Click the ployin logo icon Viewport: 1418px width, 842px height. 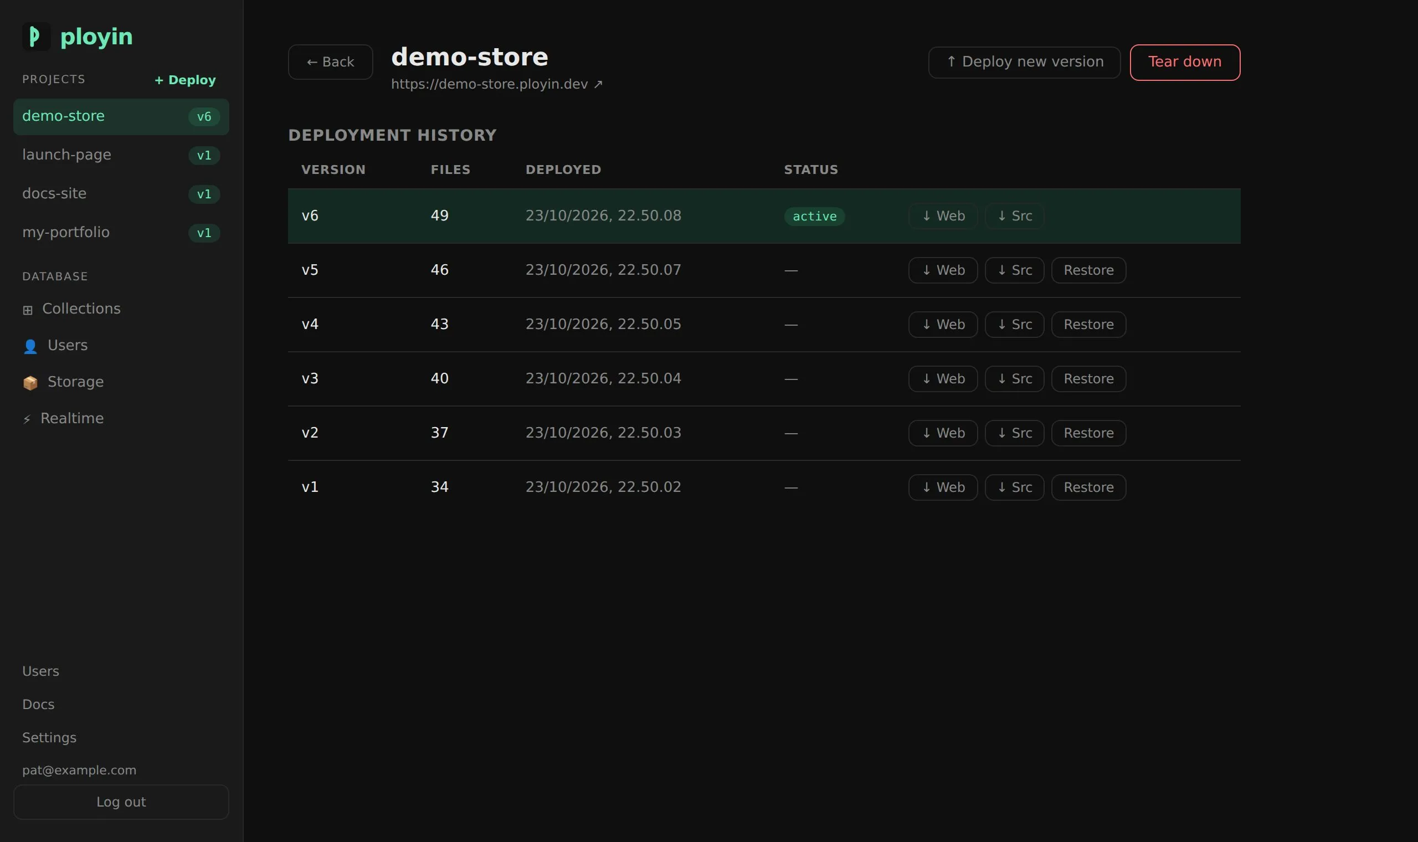point(37,37)
